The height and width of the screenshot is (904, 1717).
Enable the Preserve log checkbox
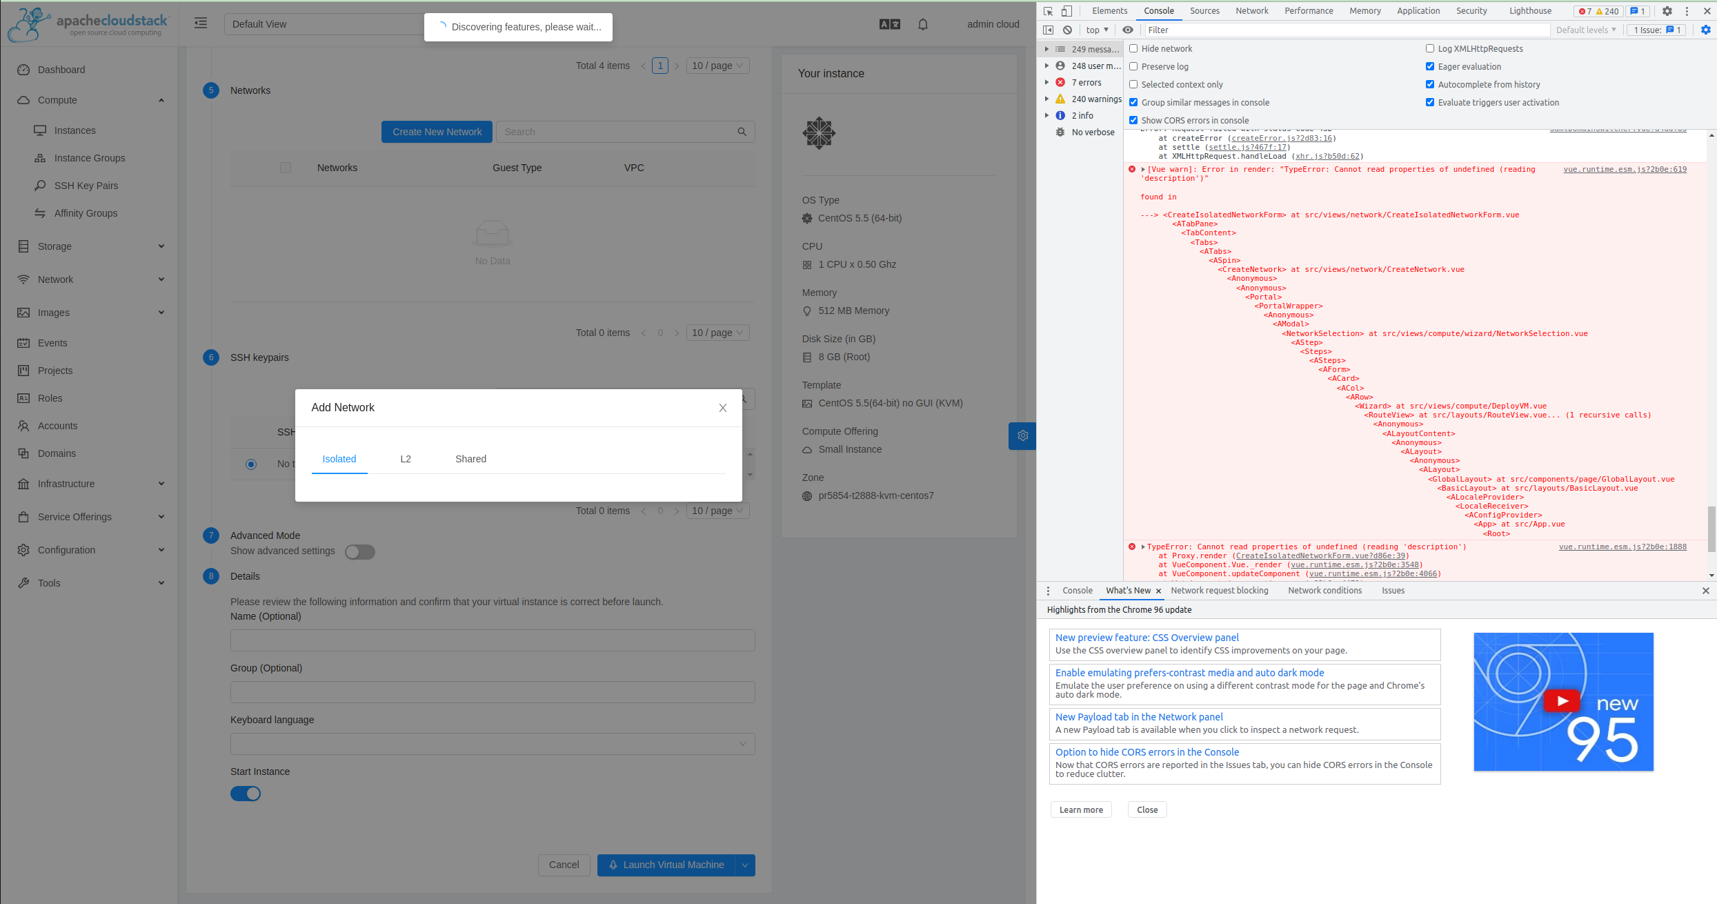[1133, 66]
